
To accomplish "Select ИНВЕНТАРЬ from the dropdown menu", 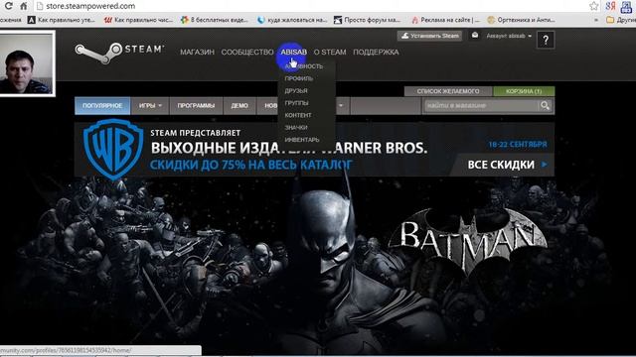I will (x=302, y=140).
